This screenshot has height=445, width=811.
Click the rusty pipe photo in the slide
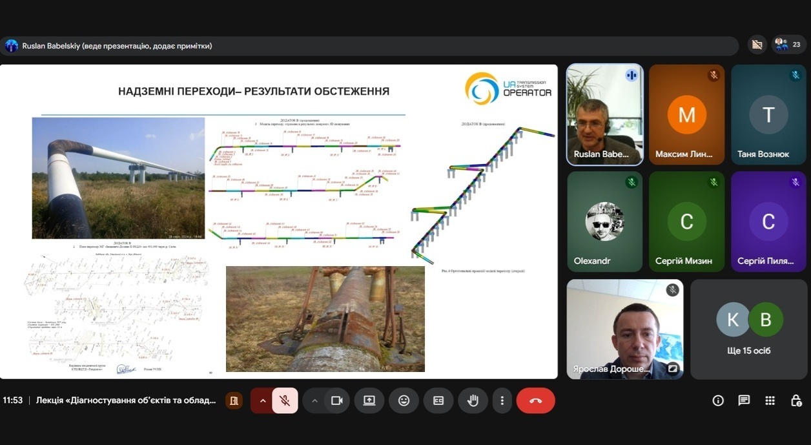click(325, 319)
